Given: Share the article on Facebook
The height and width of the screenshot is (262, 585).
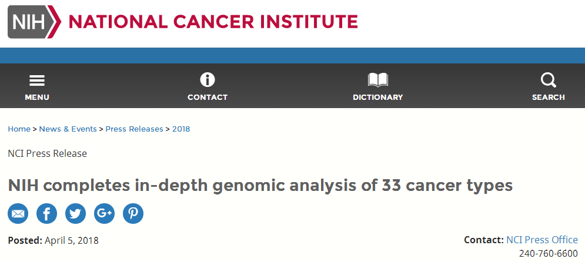Looking at the screenshot, I should click(x=46, y=214).
